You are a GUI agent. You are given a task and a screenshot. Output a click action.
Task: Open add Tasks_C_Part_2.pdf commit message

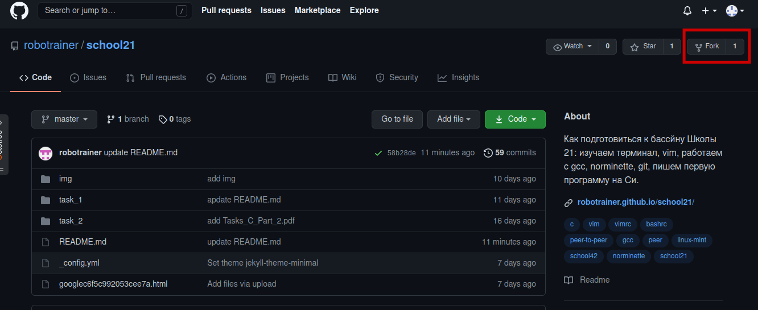(251, 221)
